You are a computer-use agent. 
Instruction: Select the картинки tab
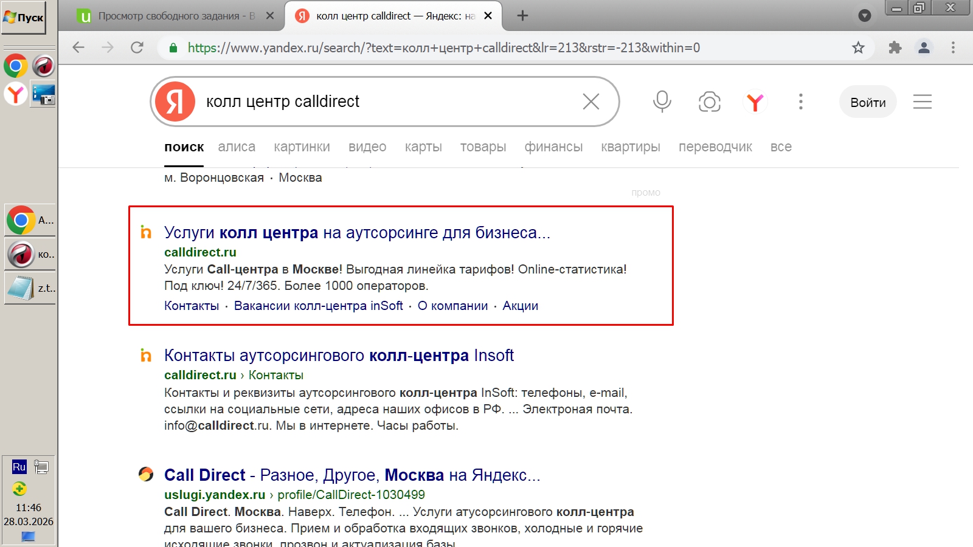point(302,147)
